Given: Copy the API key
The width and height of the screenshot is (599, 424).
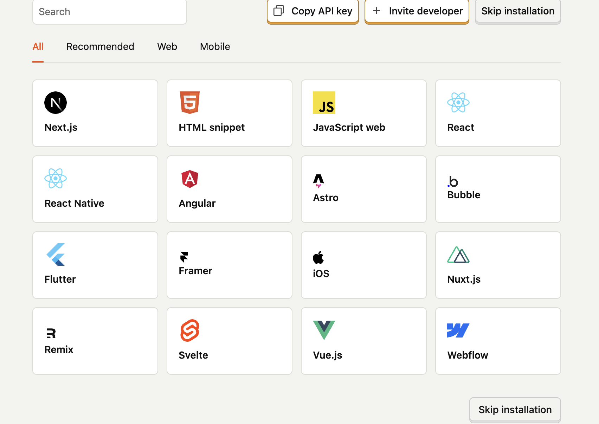Looking at the screenshot, I should pos(312,11).
